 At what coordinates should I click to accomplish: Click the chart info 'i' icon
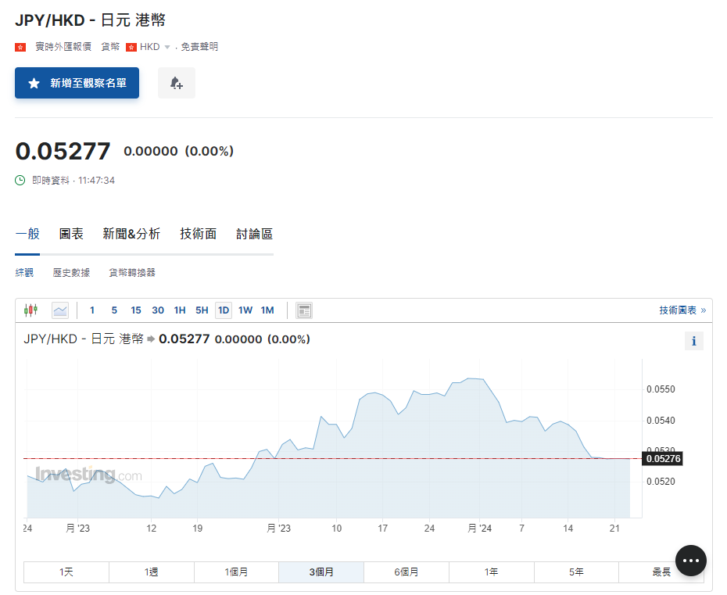(x=693, y=341)
